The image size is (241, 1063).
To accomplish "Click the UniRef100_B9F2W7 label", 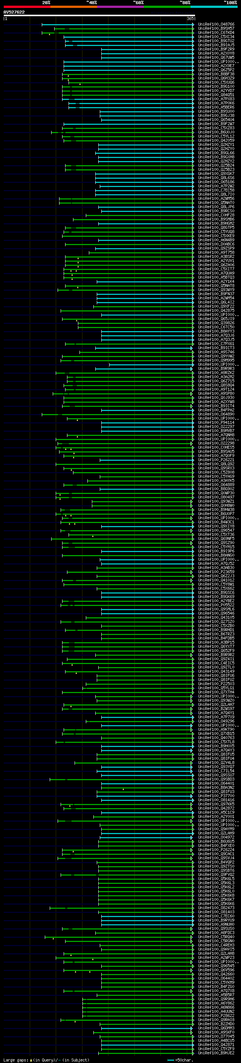I will [216, 124].
